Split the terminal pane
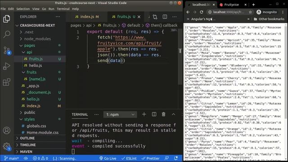288x162 pixels. pos(154,114)
